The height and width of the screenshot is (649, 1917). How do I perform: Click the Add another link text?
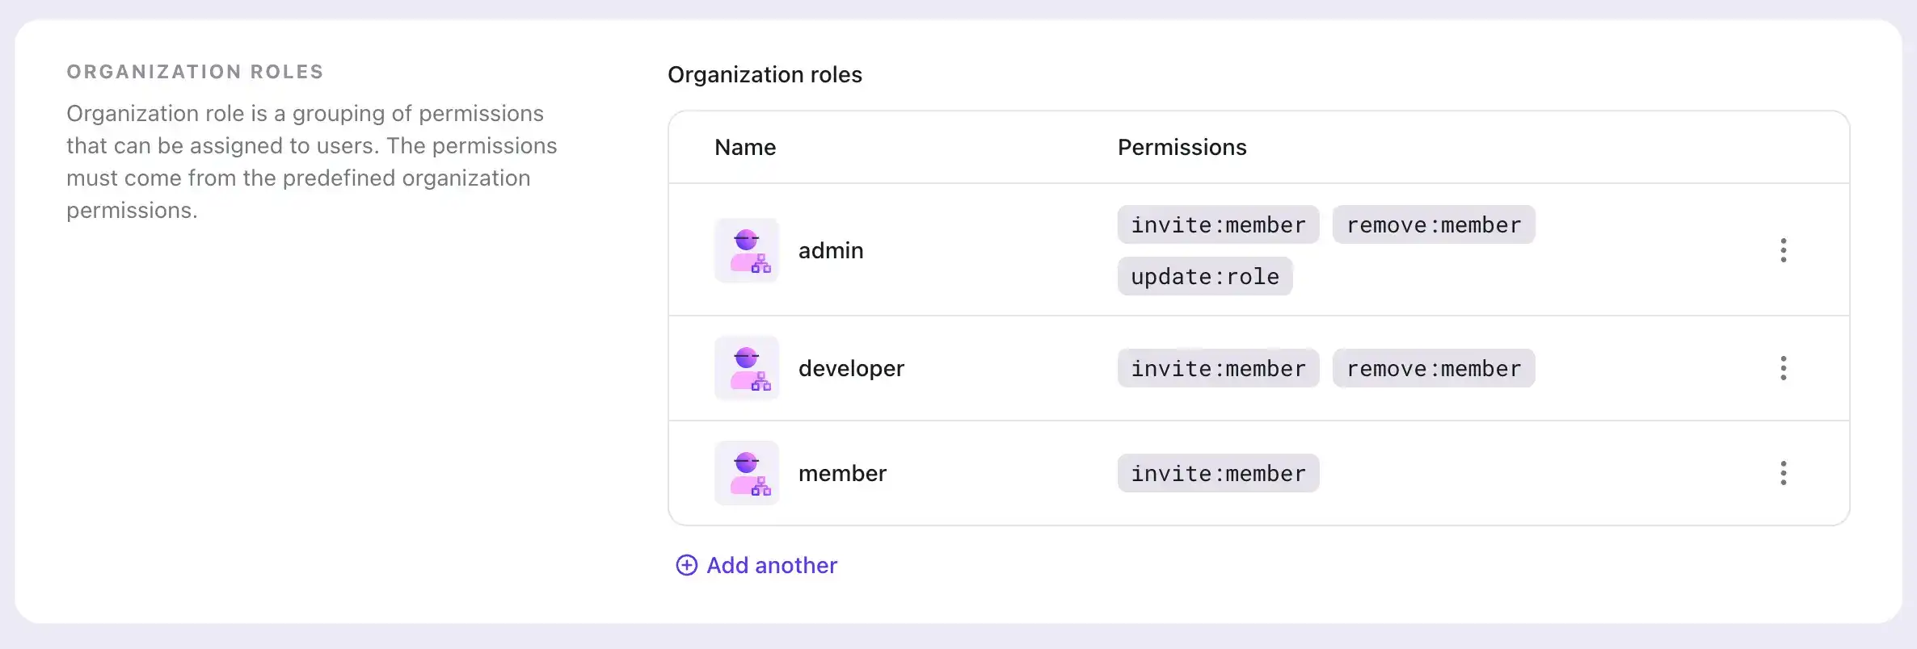tap(772, 565)
